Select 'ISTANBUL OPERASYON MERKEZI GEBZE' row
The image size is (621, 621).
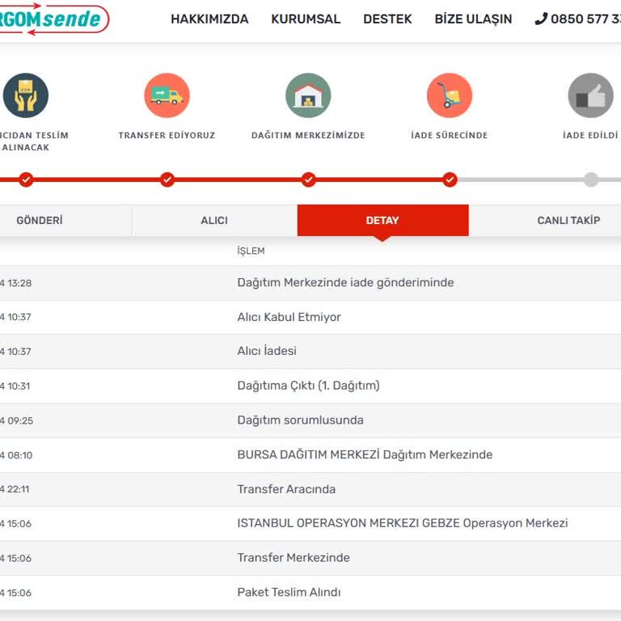tap(310, 524)
